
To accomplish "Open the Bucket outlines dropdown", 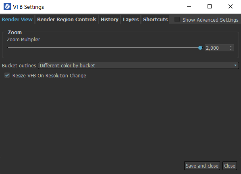I will [138, 65].
